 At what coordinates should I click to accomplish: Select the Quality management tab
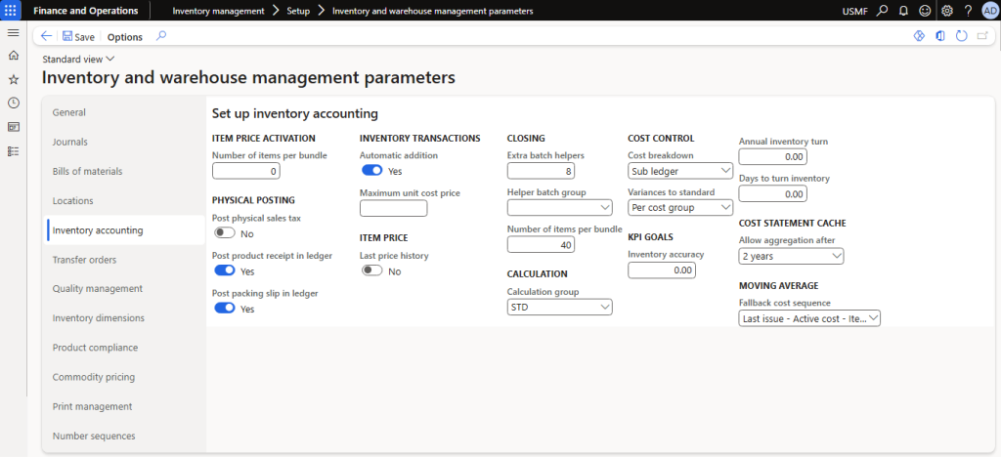point(97,289)
